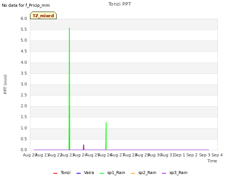Viewport: 240px width, 180px height.
Task: Click the small purple spike near Aug 24
Action: tap(84, 147)
